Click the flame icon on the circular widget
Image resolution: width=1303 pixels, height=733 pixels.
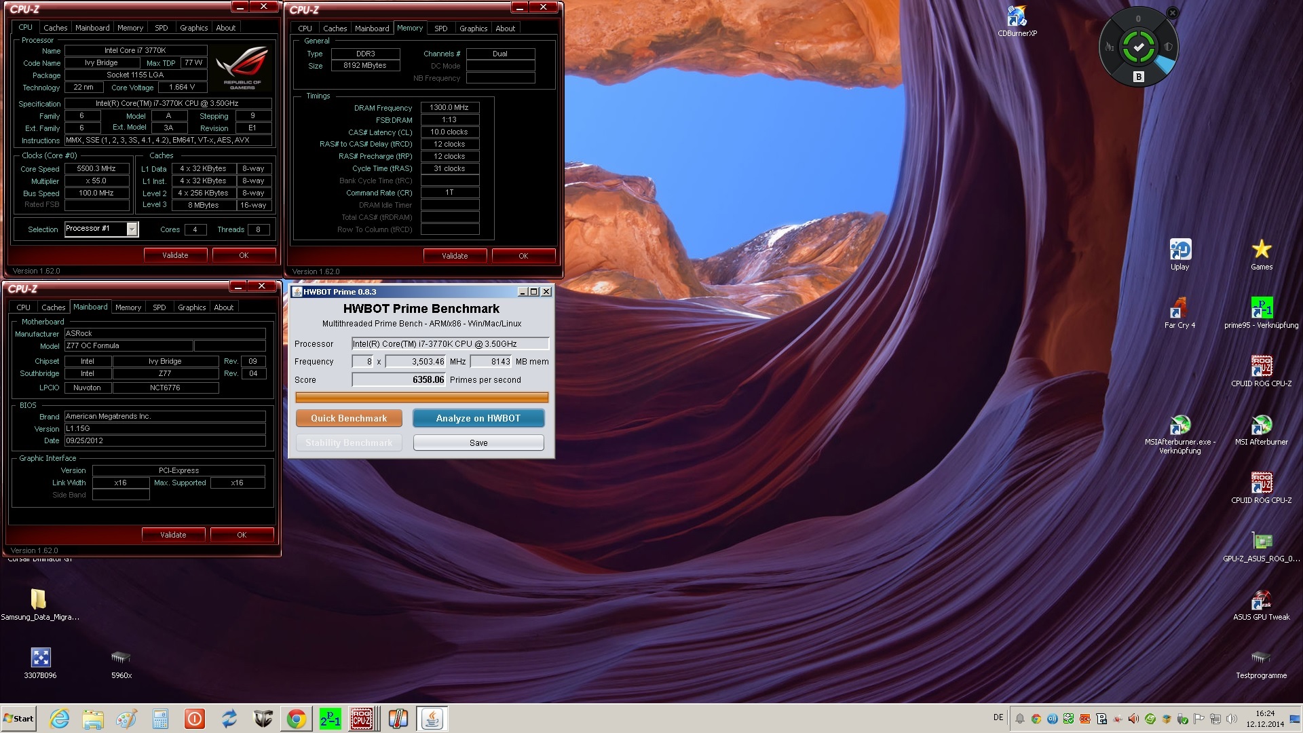coord(1109,47)
